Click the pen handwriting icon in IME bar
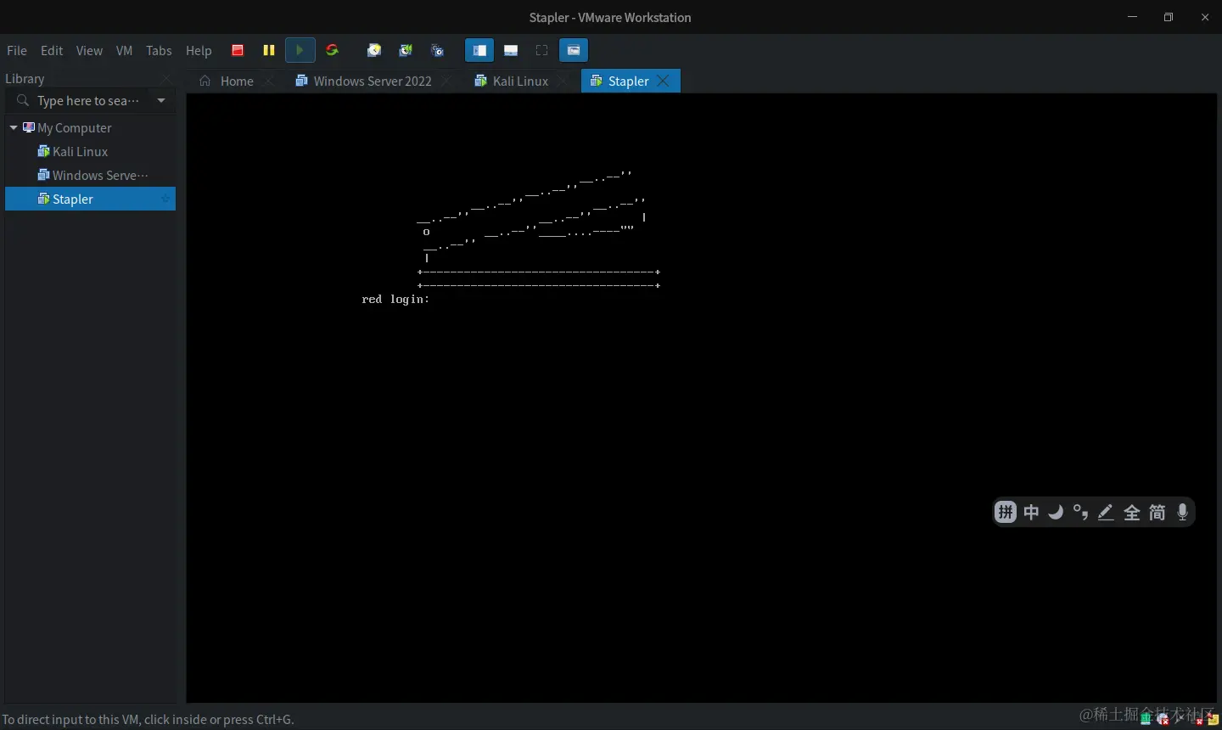The image size is (1222, 730). click(x=1106, y=512)
